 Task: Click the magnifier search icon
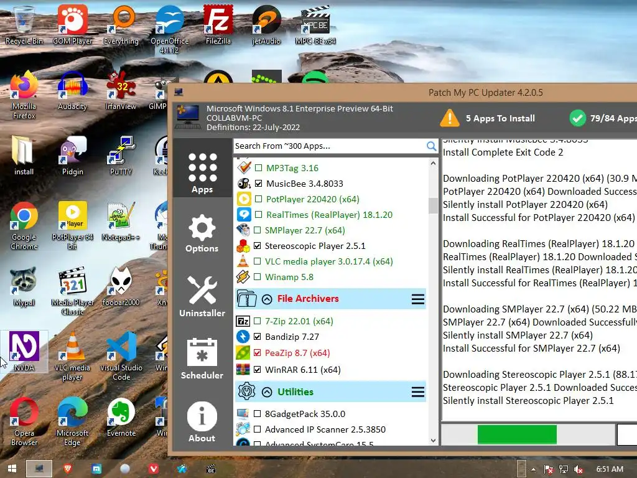coord(432,146)
